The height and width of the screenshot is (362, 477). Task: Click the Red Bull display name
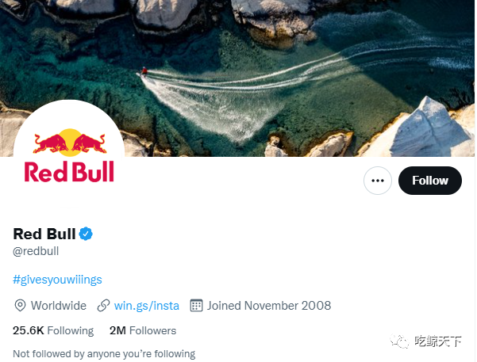[44, 234]
